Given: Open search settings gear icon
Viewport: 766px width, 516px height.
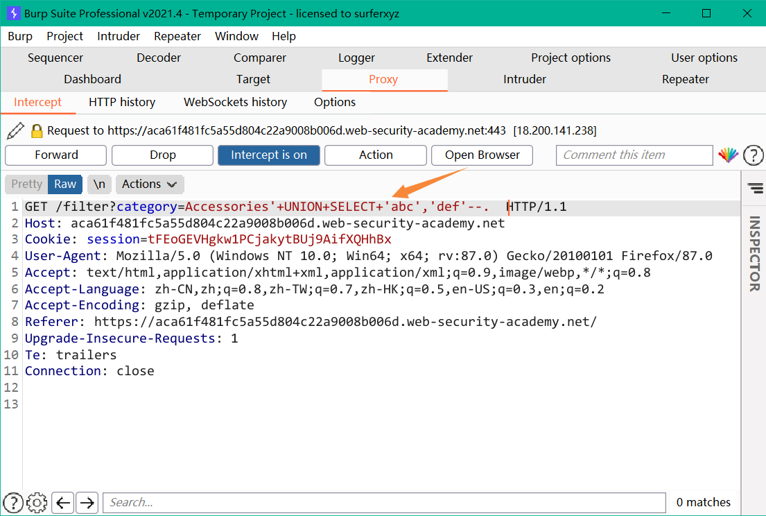Looking at the screenshot, I should point(37,502).
